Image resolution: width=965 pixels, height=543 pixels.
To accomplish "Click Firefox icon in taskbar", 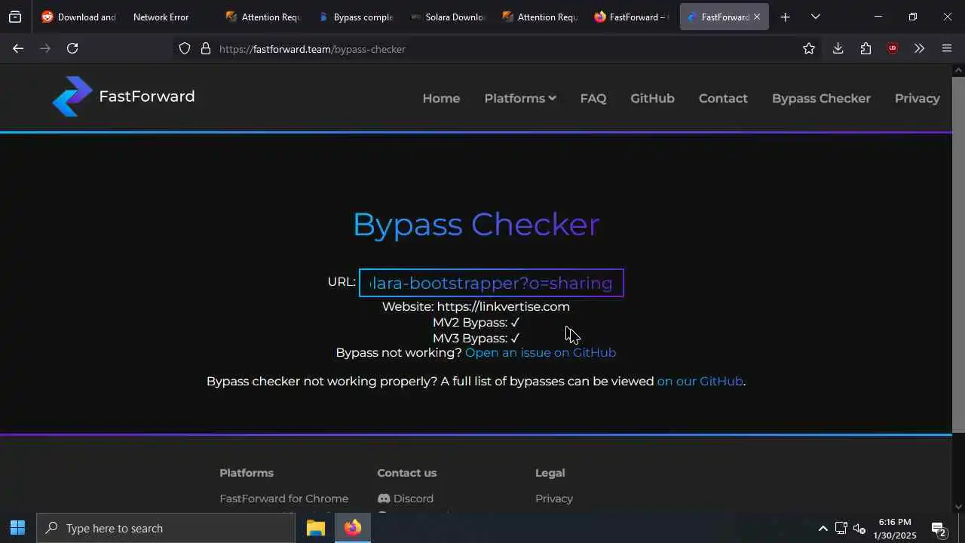I will (352, 528).
